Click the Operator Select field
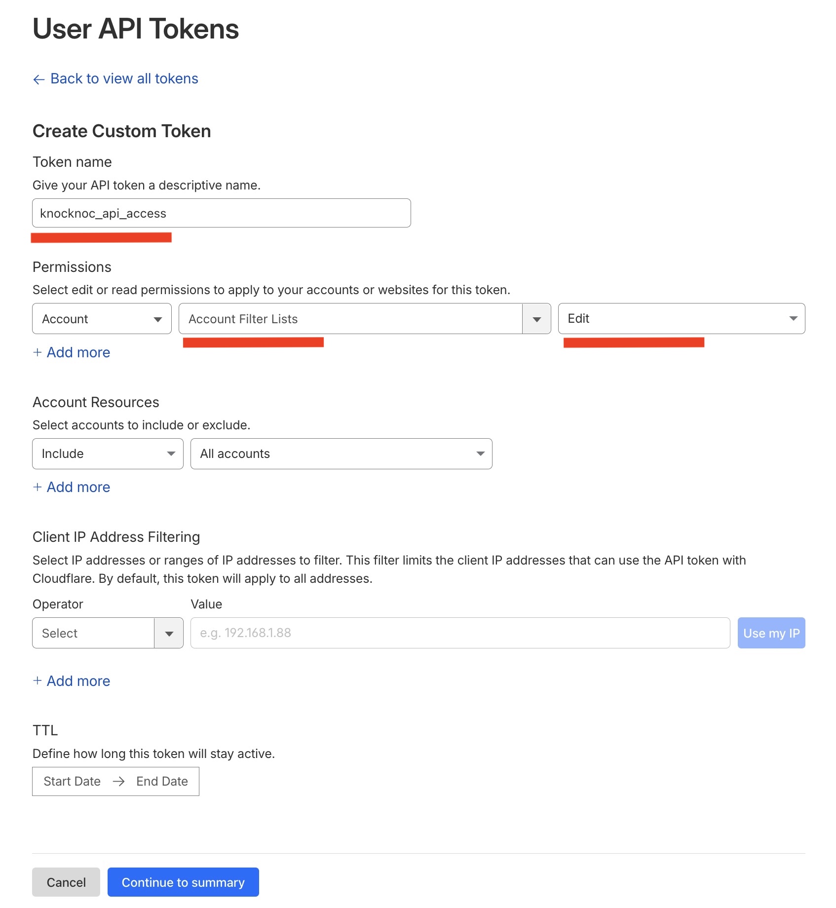This screenshot has width=836, height=908. point(93,633)
